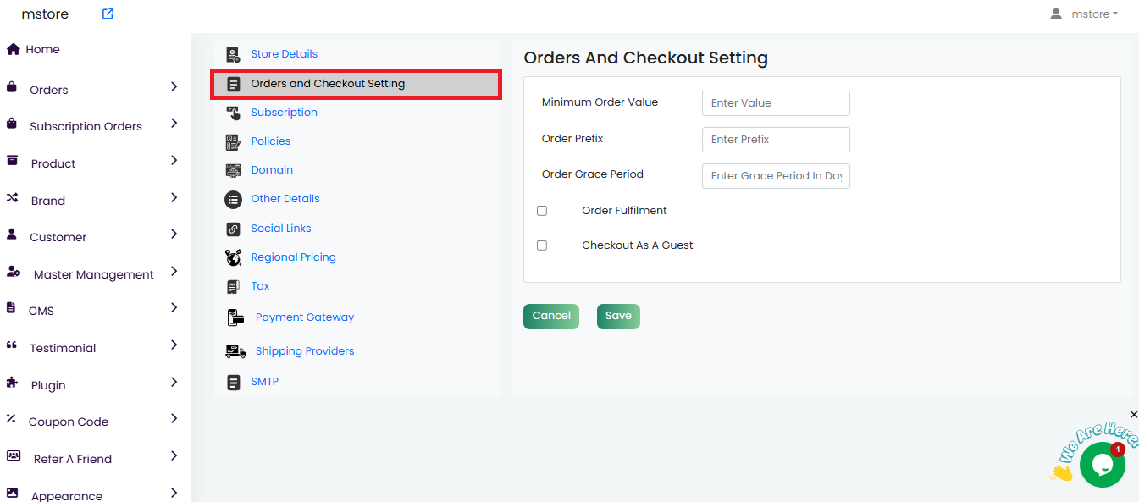Click the Payment Gateway card icon
The height and width of the screenshot is (502, 1139).
click(x=235, y=317)
